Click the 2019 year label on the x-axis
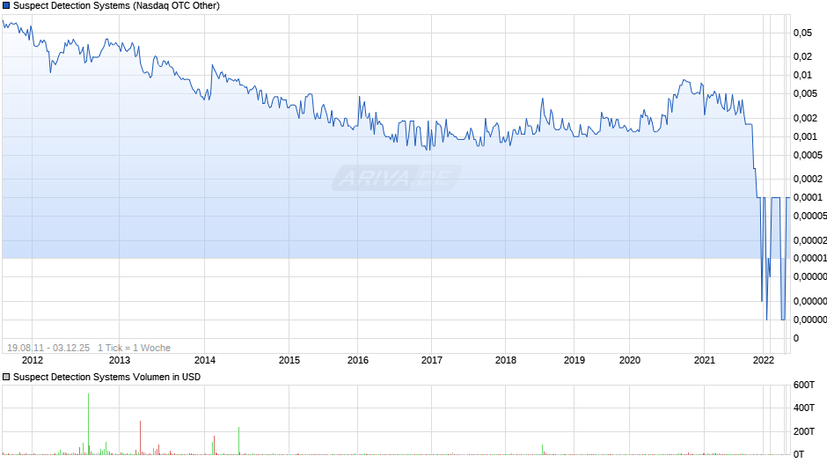Viewport: 827px width, 463px height. click(x=574, y=360)
